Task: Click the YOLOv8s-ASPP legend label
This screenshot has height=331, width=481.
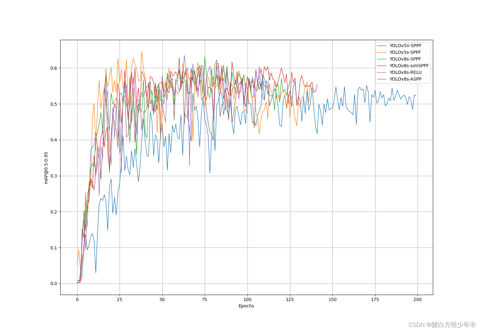Action: (405, 79)
